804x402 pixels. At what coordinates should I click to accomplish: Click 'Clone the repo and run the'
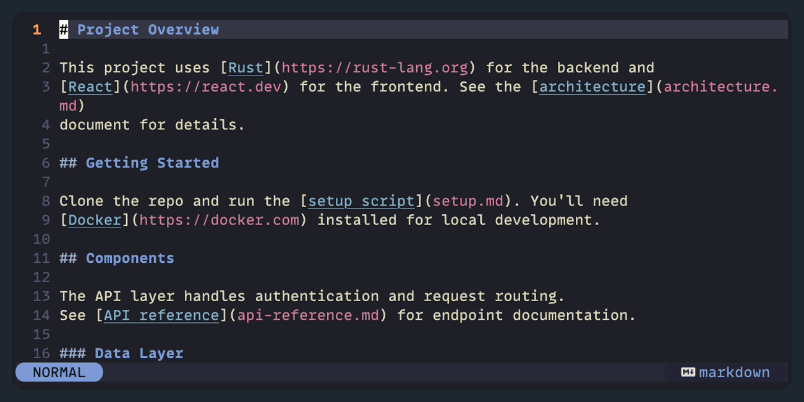tap(174, 201)
